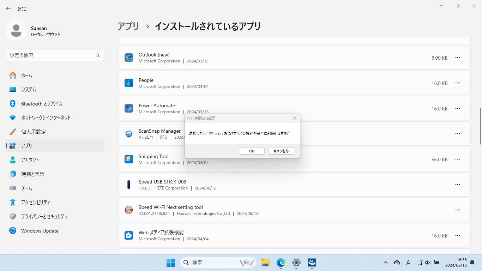The image size is (482, 271).
Task: Open more options for Snipping Tool
Action: click(x=458, y=159)
